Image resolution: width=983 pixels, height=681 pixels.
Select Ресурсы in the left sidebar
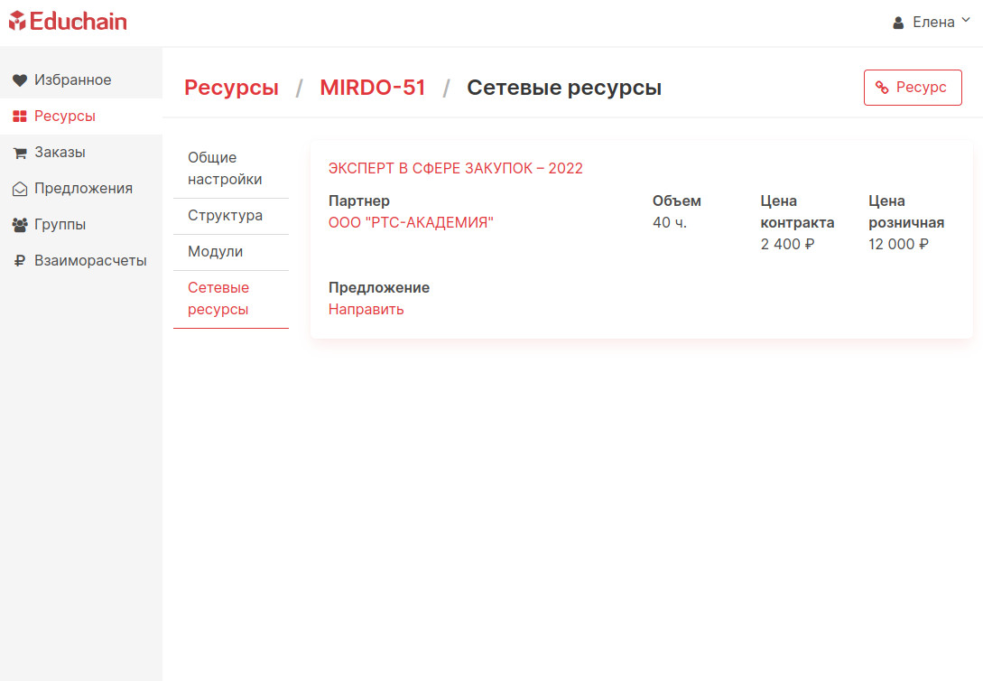pos(81,117)
